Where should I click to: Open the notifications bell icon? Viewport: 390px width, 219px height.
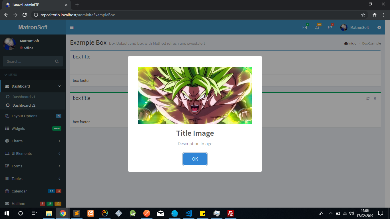pyautogui.click(x=317, y=27)
